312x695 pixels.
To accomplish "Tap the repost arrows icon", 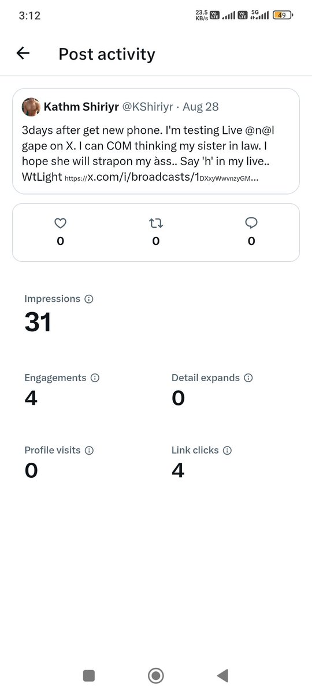I will [155, 223].
